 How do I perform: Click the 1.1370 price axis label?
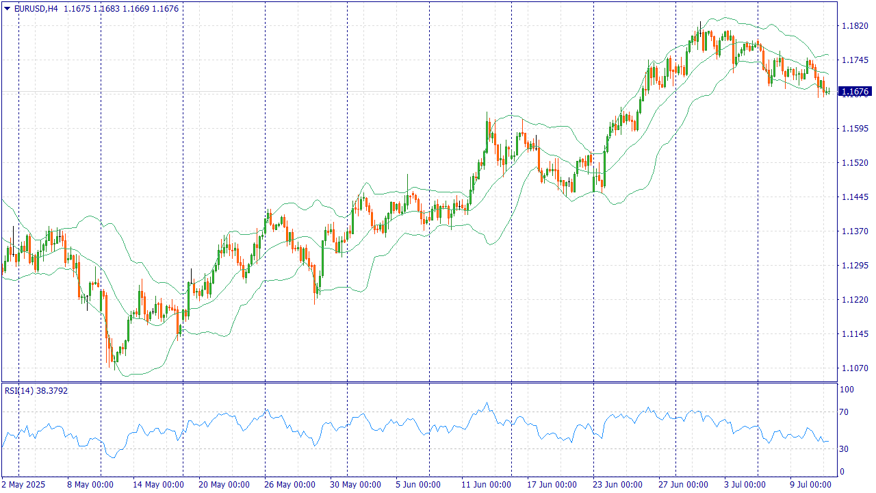pos(854,231)
